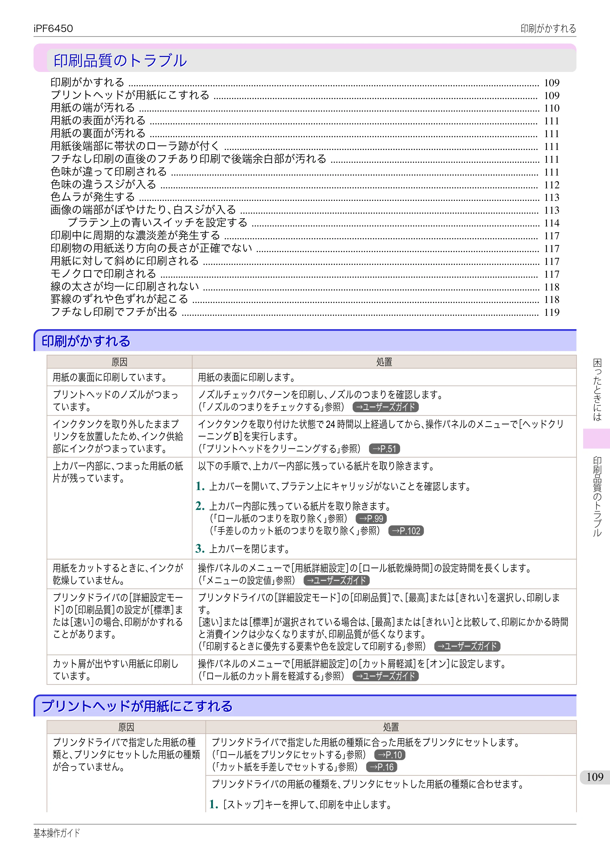The width and height of the screenshot is (610, 861).
Task: Open TOC entry 印刷がかすれる
Action: tap(305, 82)
